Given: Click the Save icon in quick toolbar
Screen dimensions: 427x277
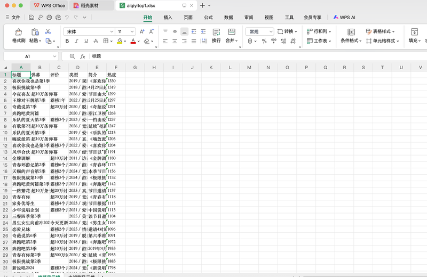Looking at the screenshot, I should click(x=31, y=18).
